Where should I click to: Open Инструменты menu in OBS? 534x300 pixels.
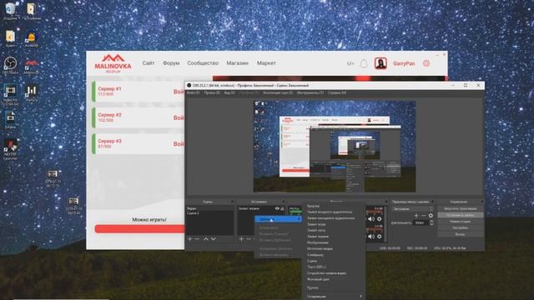pos(310,92)
